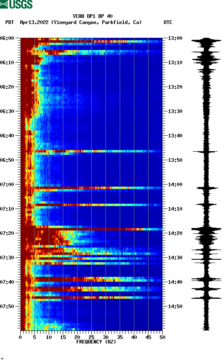224x363 pixels.
Task: Click the USGS logo
Action: (16, 4)
